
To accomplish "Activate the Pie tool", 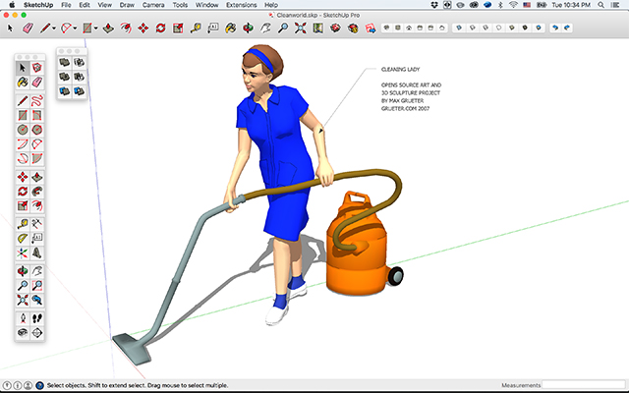I will pos(37,158).
